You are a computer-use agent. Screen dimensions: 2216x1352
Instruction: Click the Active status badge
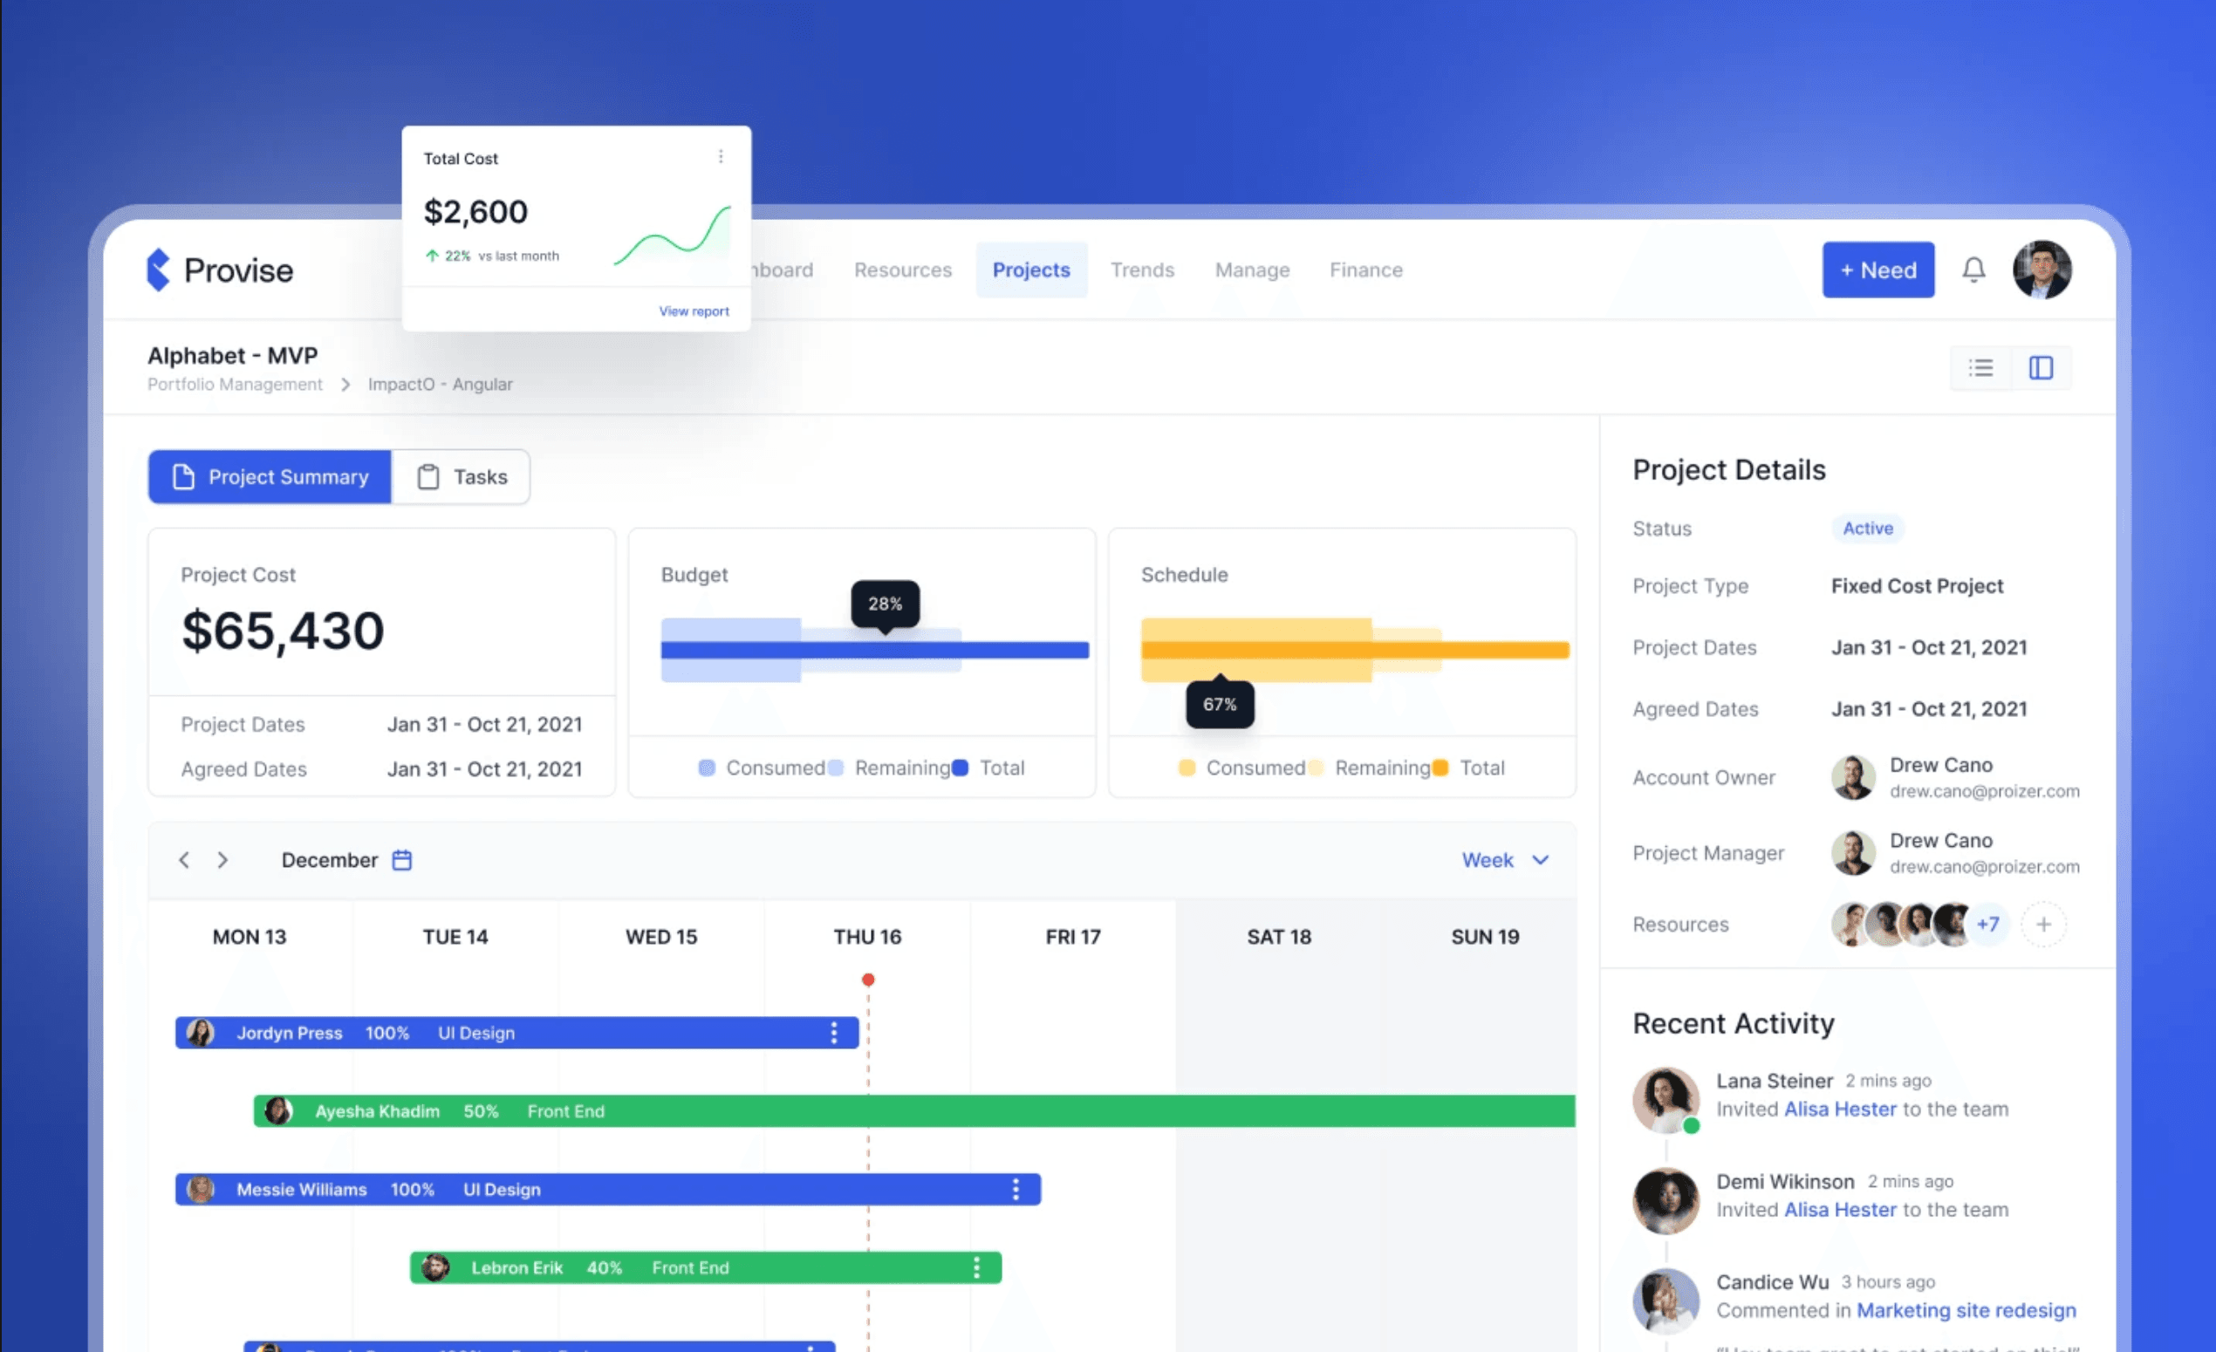(x=1868, y=529)
